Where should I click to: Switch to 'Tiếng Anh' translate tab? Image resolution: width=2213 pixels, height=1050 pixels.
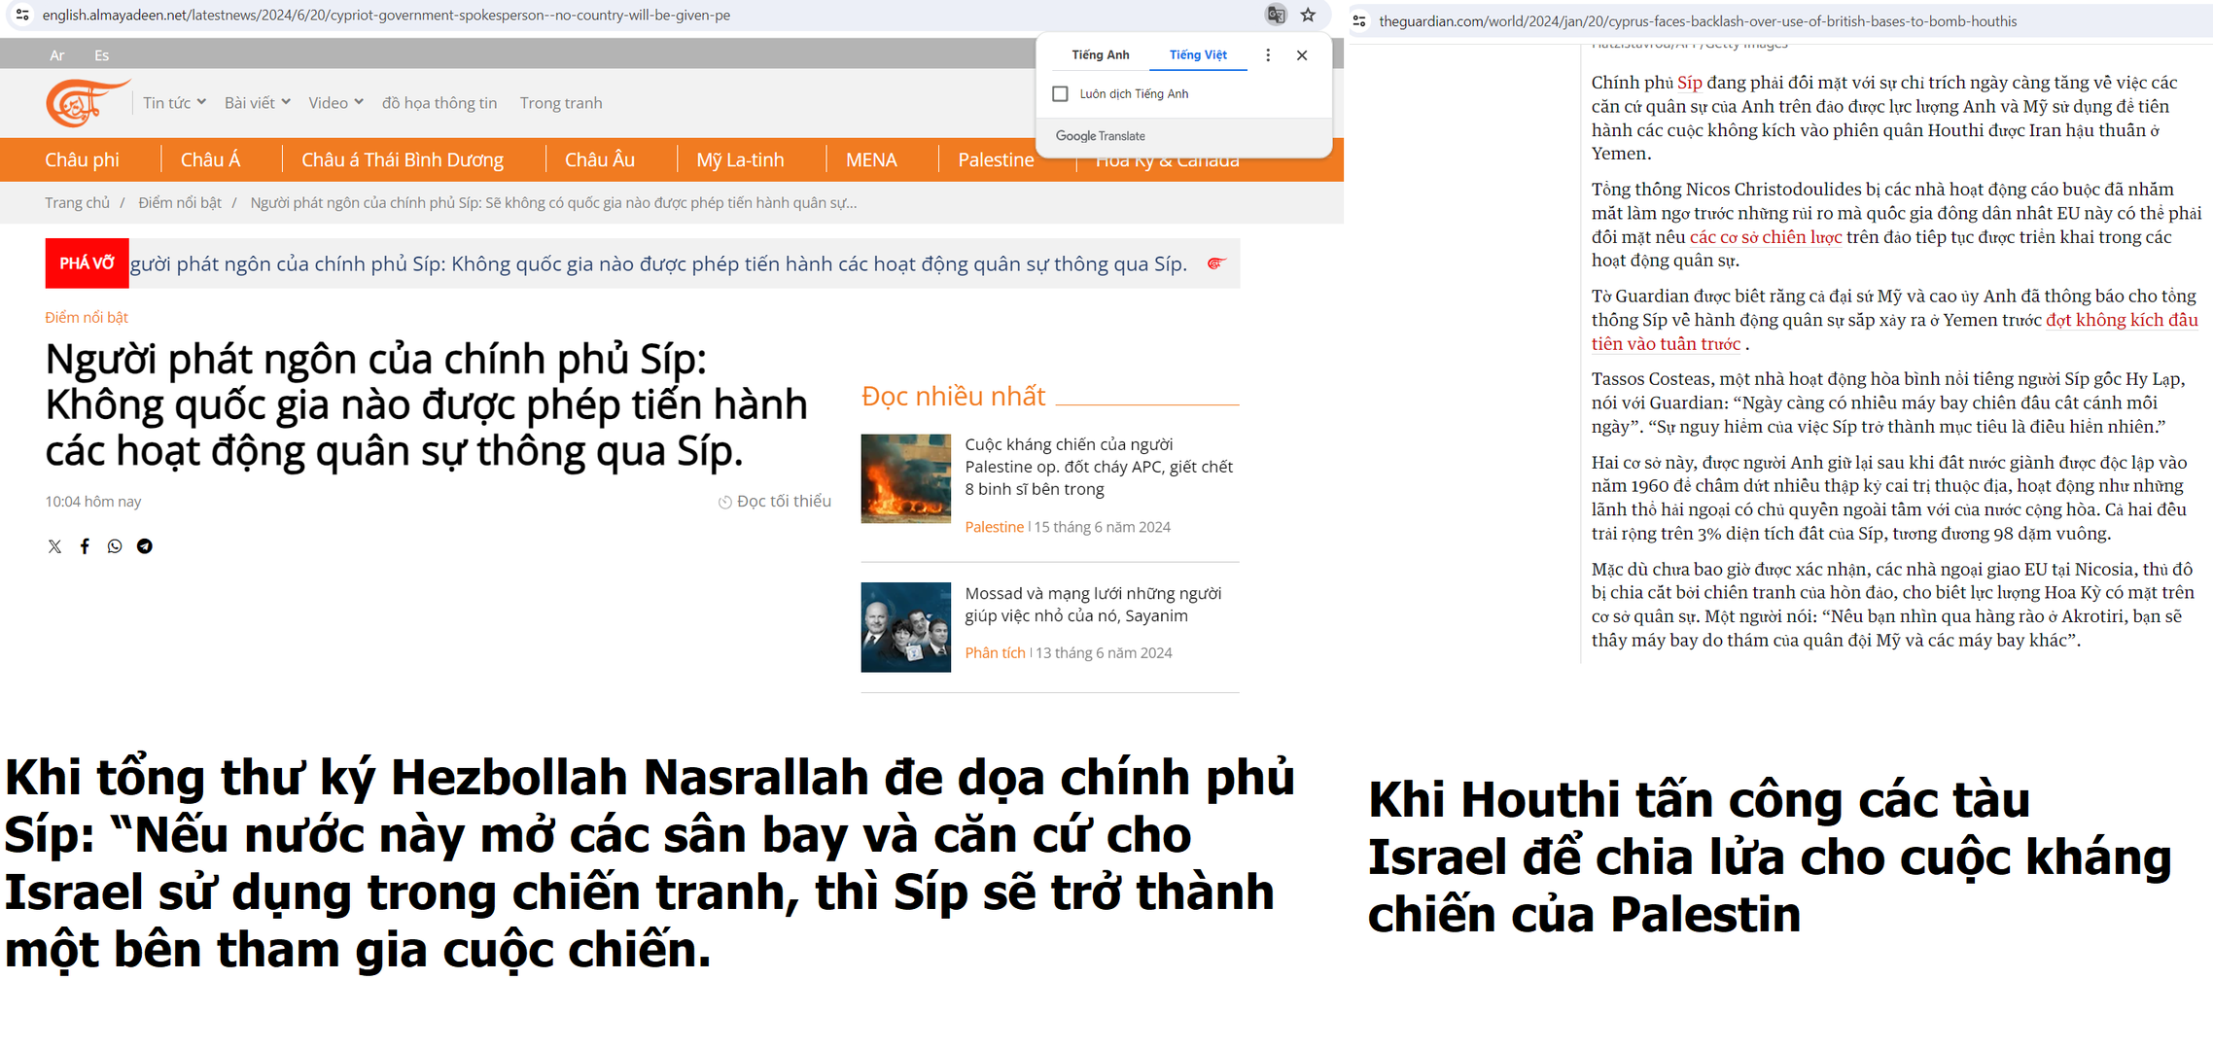pyautogui.click(x=1100, y=55)
